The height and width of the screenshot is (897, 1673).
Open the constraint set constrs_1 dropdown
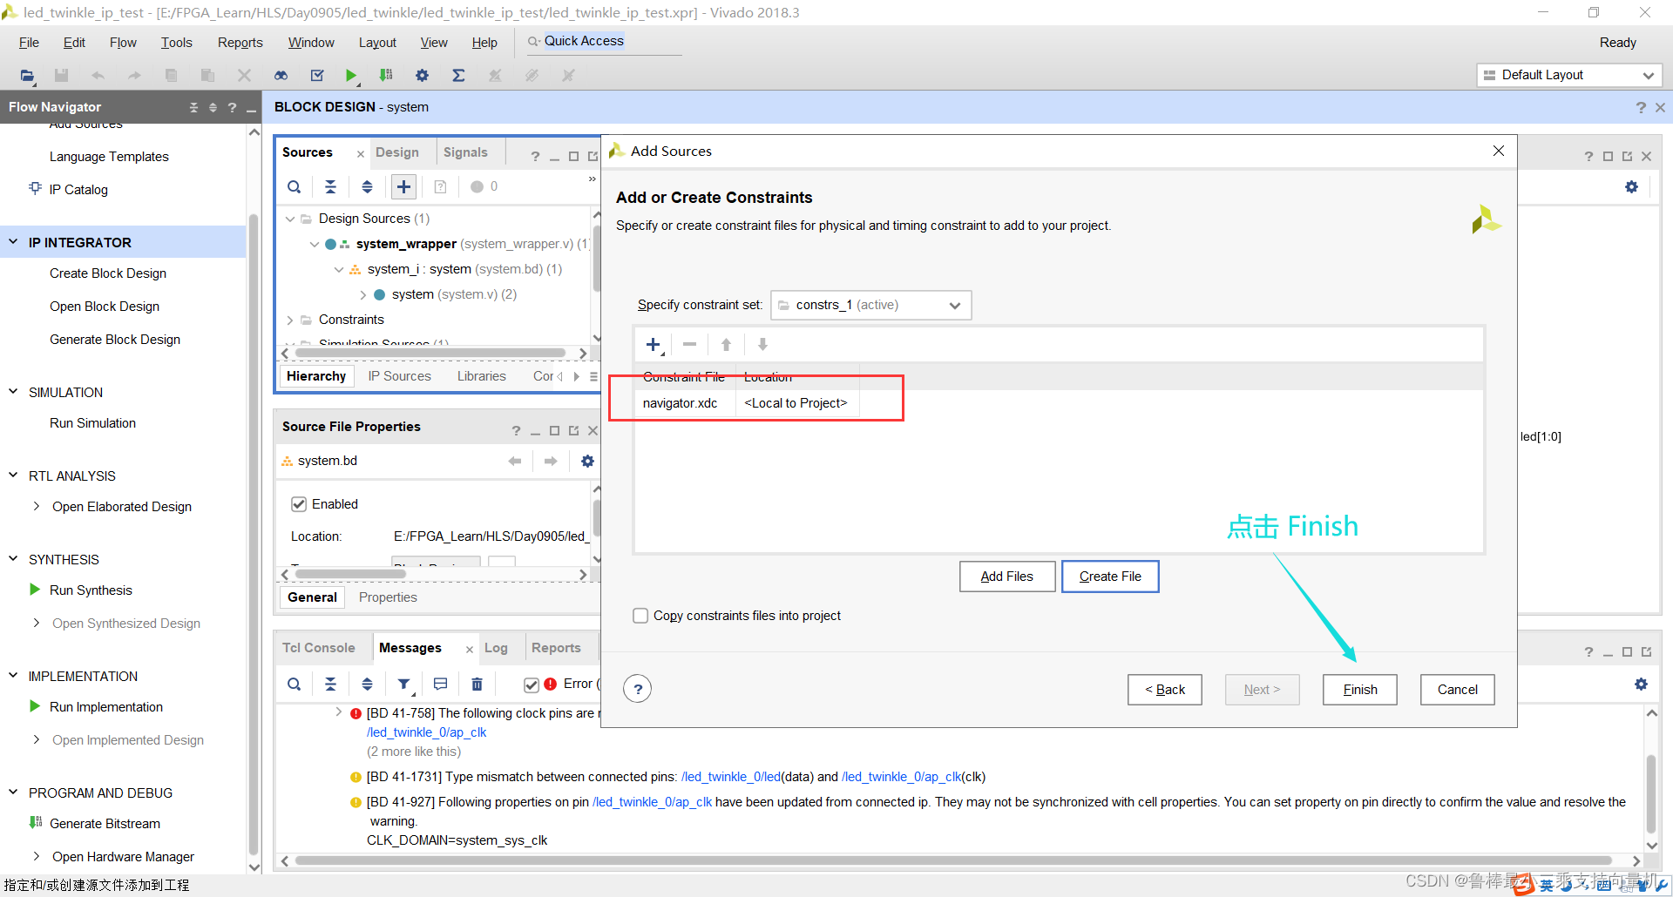pos(871,305)
